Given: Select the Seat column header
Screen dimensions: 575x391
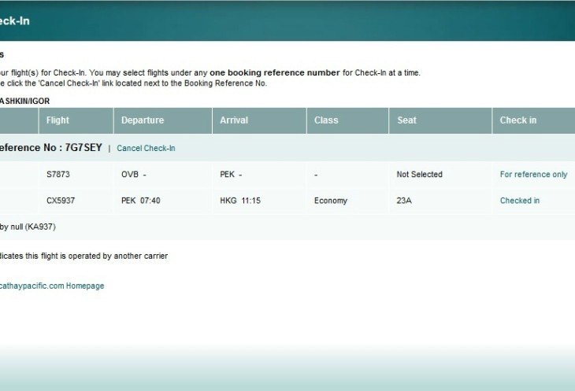Looking at the screenshot, I should pos(440,120).
